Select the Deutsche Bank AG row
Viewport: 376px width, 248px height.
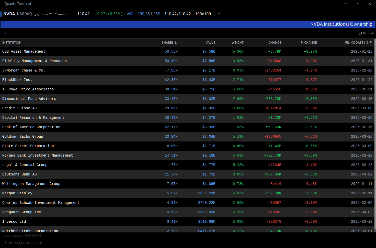[x=187, y=174]
